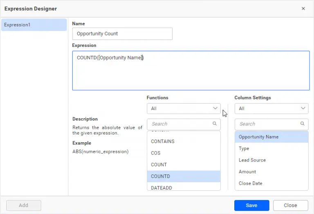Click the search icon in Column Settings search
The width and height of the screenshot is (314, 214).
tap(302, 124)
